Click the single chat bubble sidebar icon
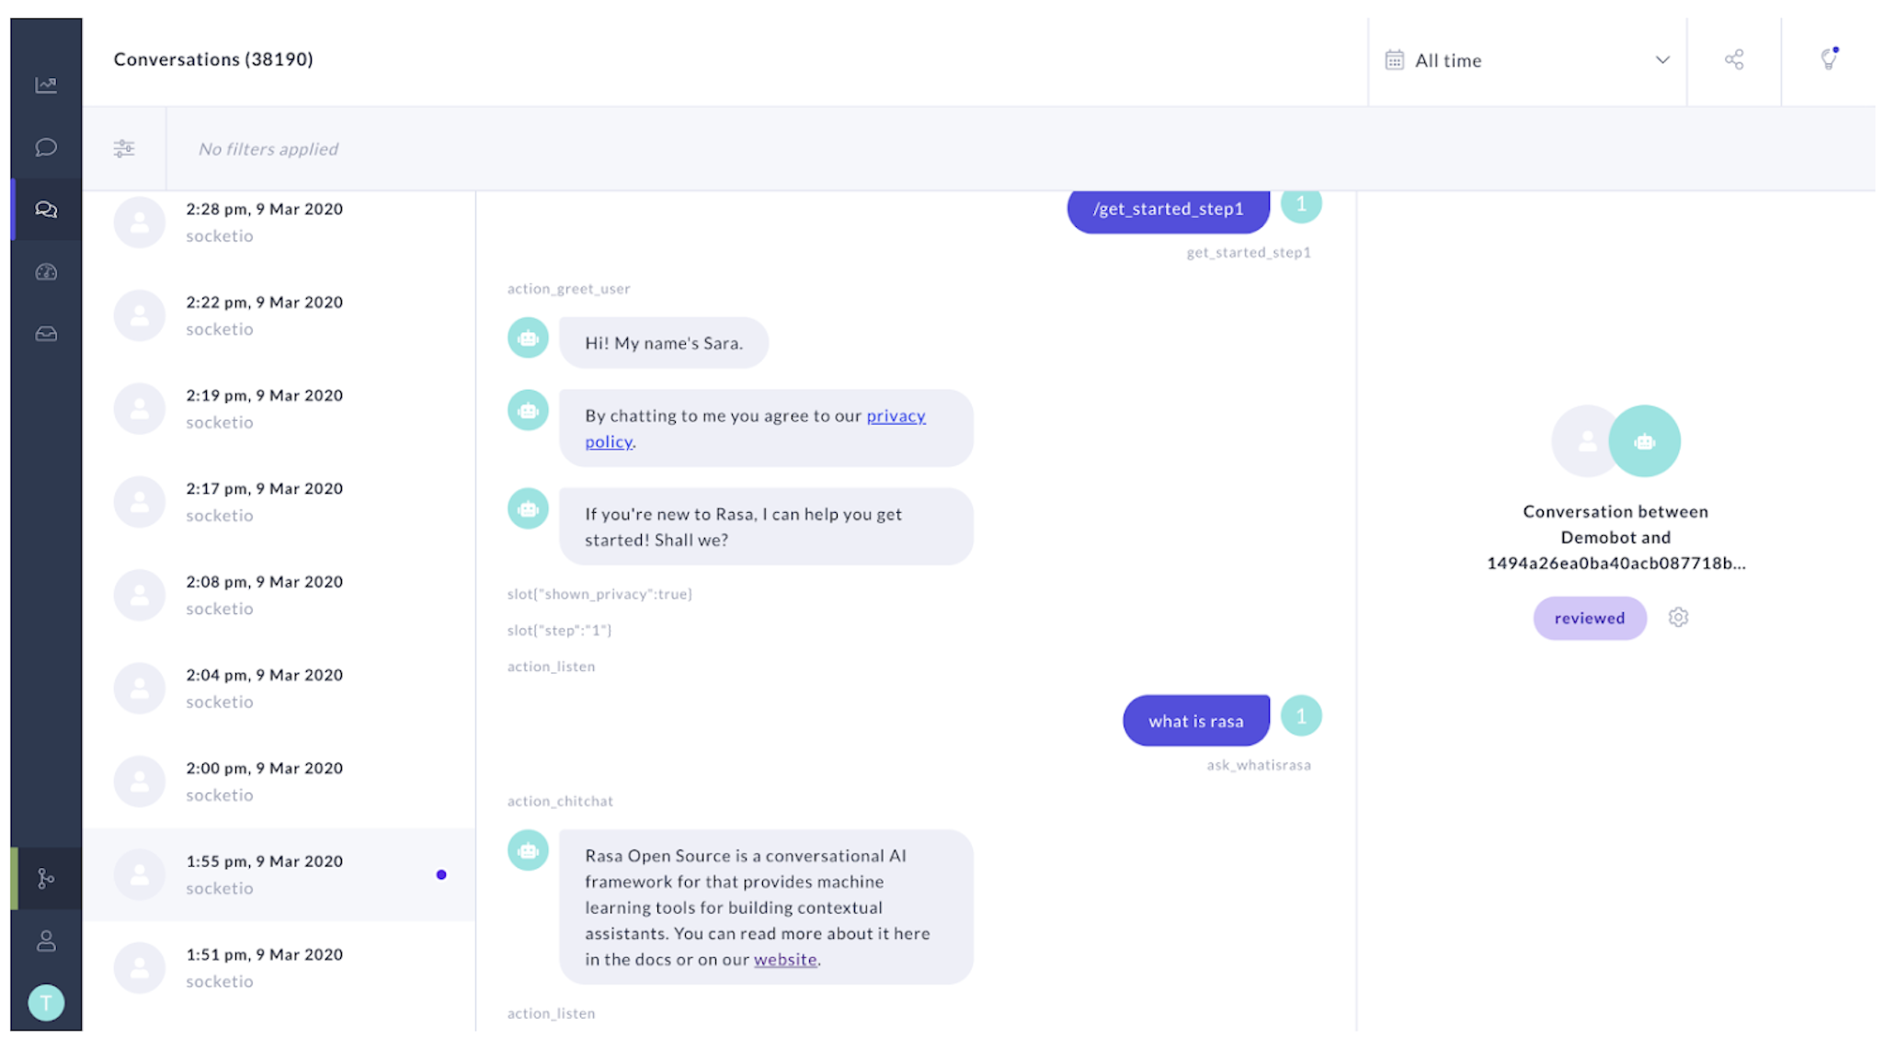Viewport: 1883px width, 1049px height. click(x=46, y=147)
